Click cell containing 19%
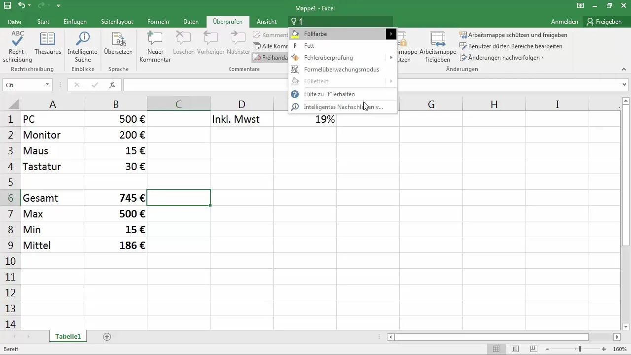Image resolution: width=631 pixels, height=355 pixels. tap(305, 119)
